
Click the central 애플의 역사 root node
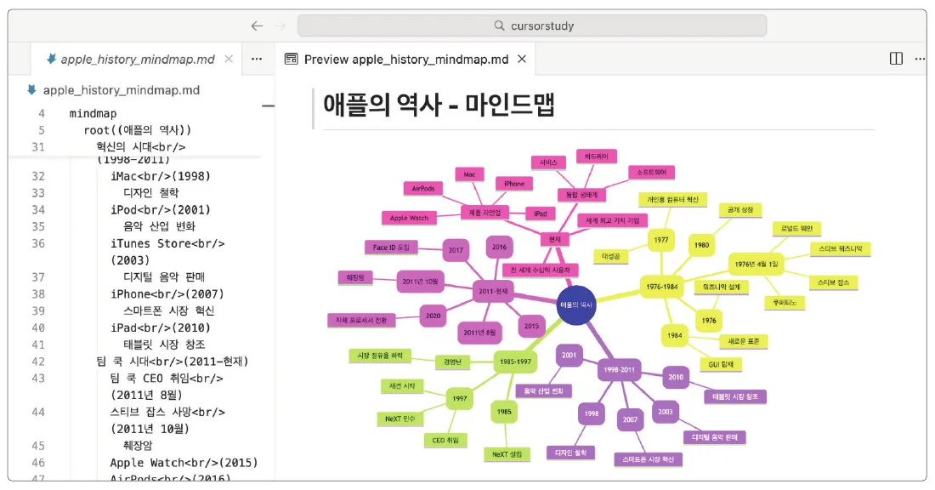point(576,305)
